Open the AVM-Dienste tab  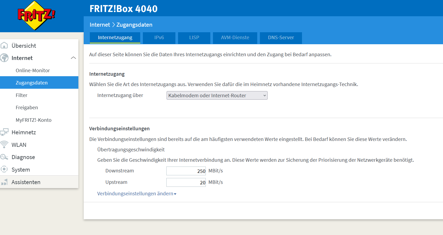[x=235, y=38]
